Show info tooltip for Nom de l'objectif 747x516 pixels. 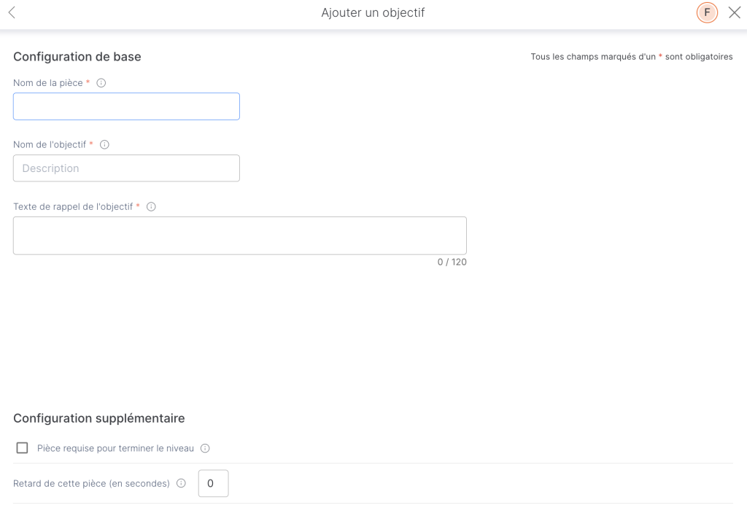click(104, 145)
